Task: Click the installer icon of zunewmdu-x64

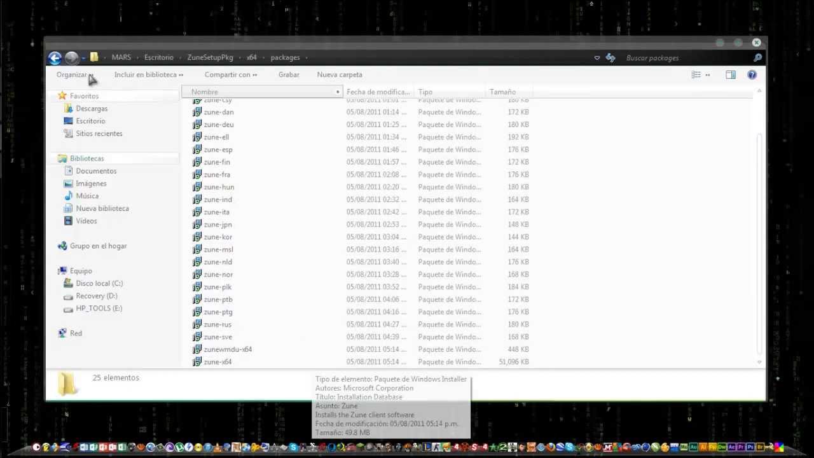Action: pyautogui.click(x=197, y=349)
